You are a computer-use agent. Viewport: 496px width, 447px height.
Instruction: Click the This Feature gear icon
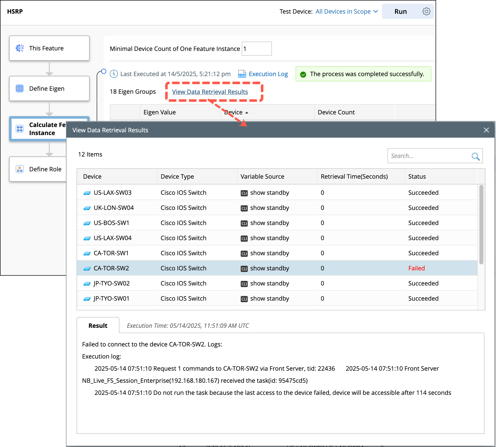pyautogui.click(x=20, y=48)
